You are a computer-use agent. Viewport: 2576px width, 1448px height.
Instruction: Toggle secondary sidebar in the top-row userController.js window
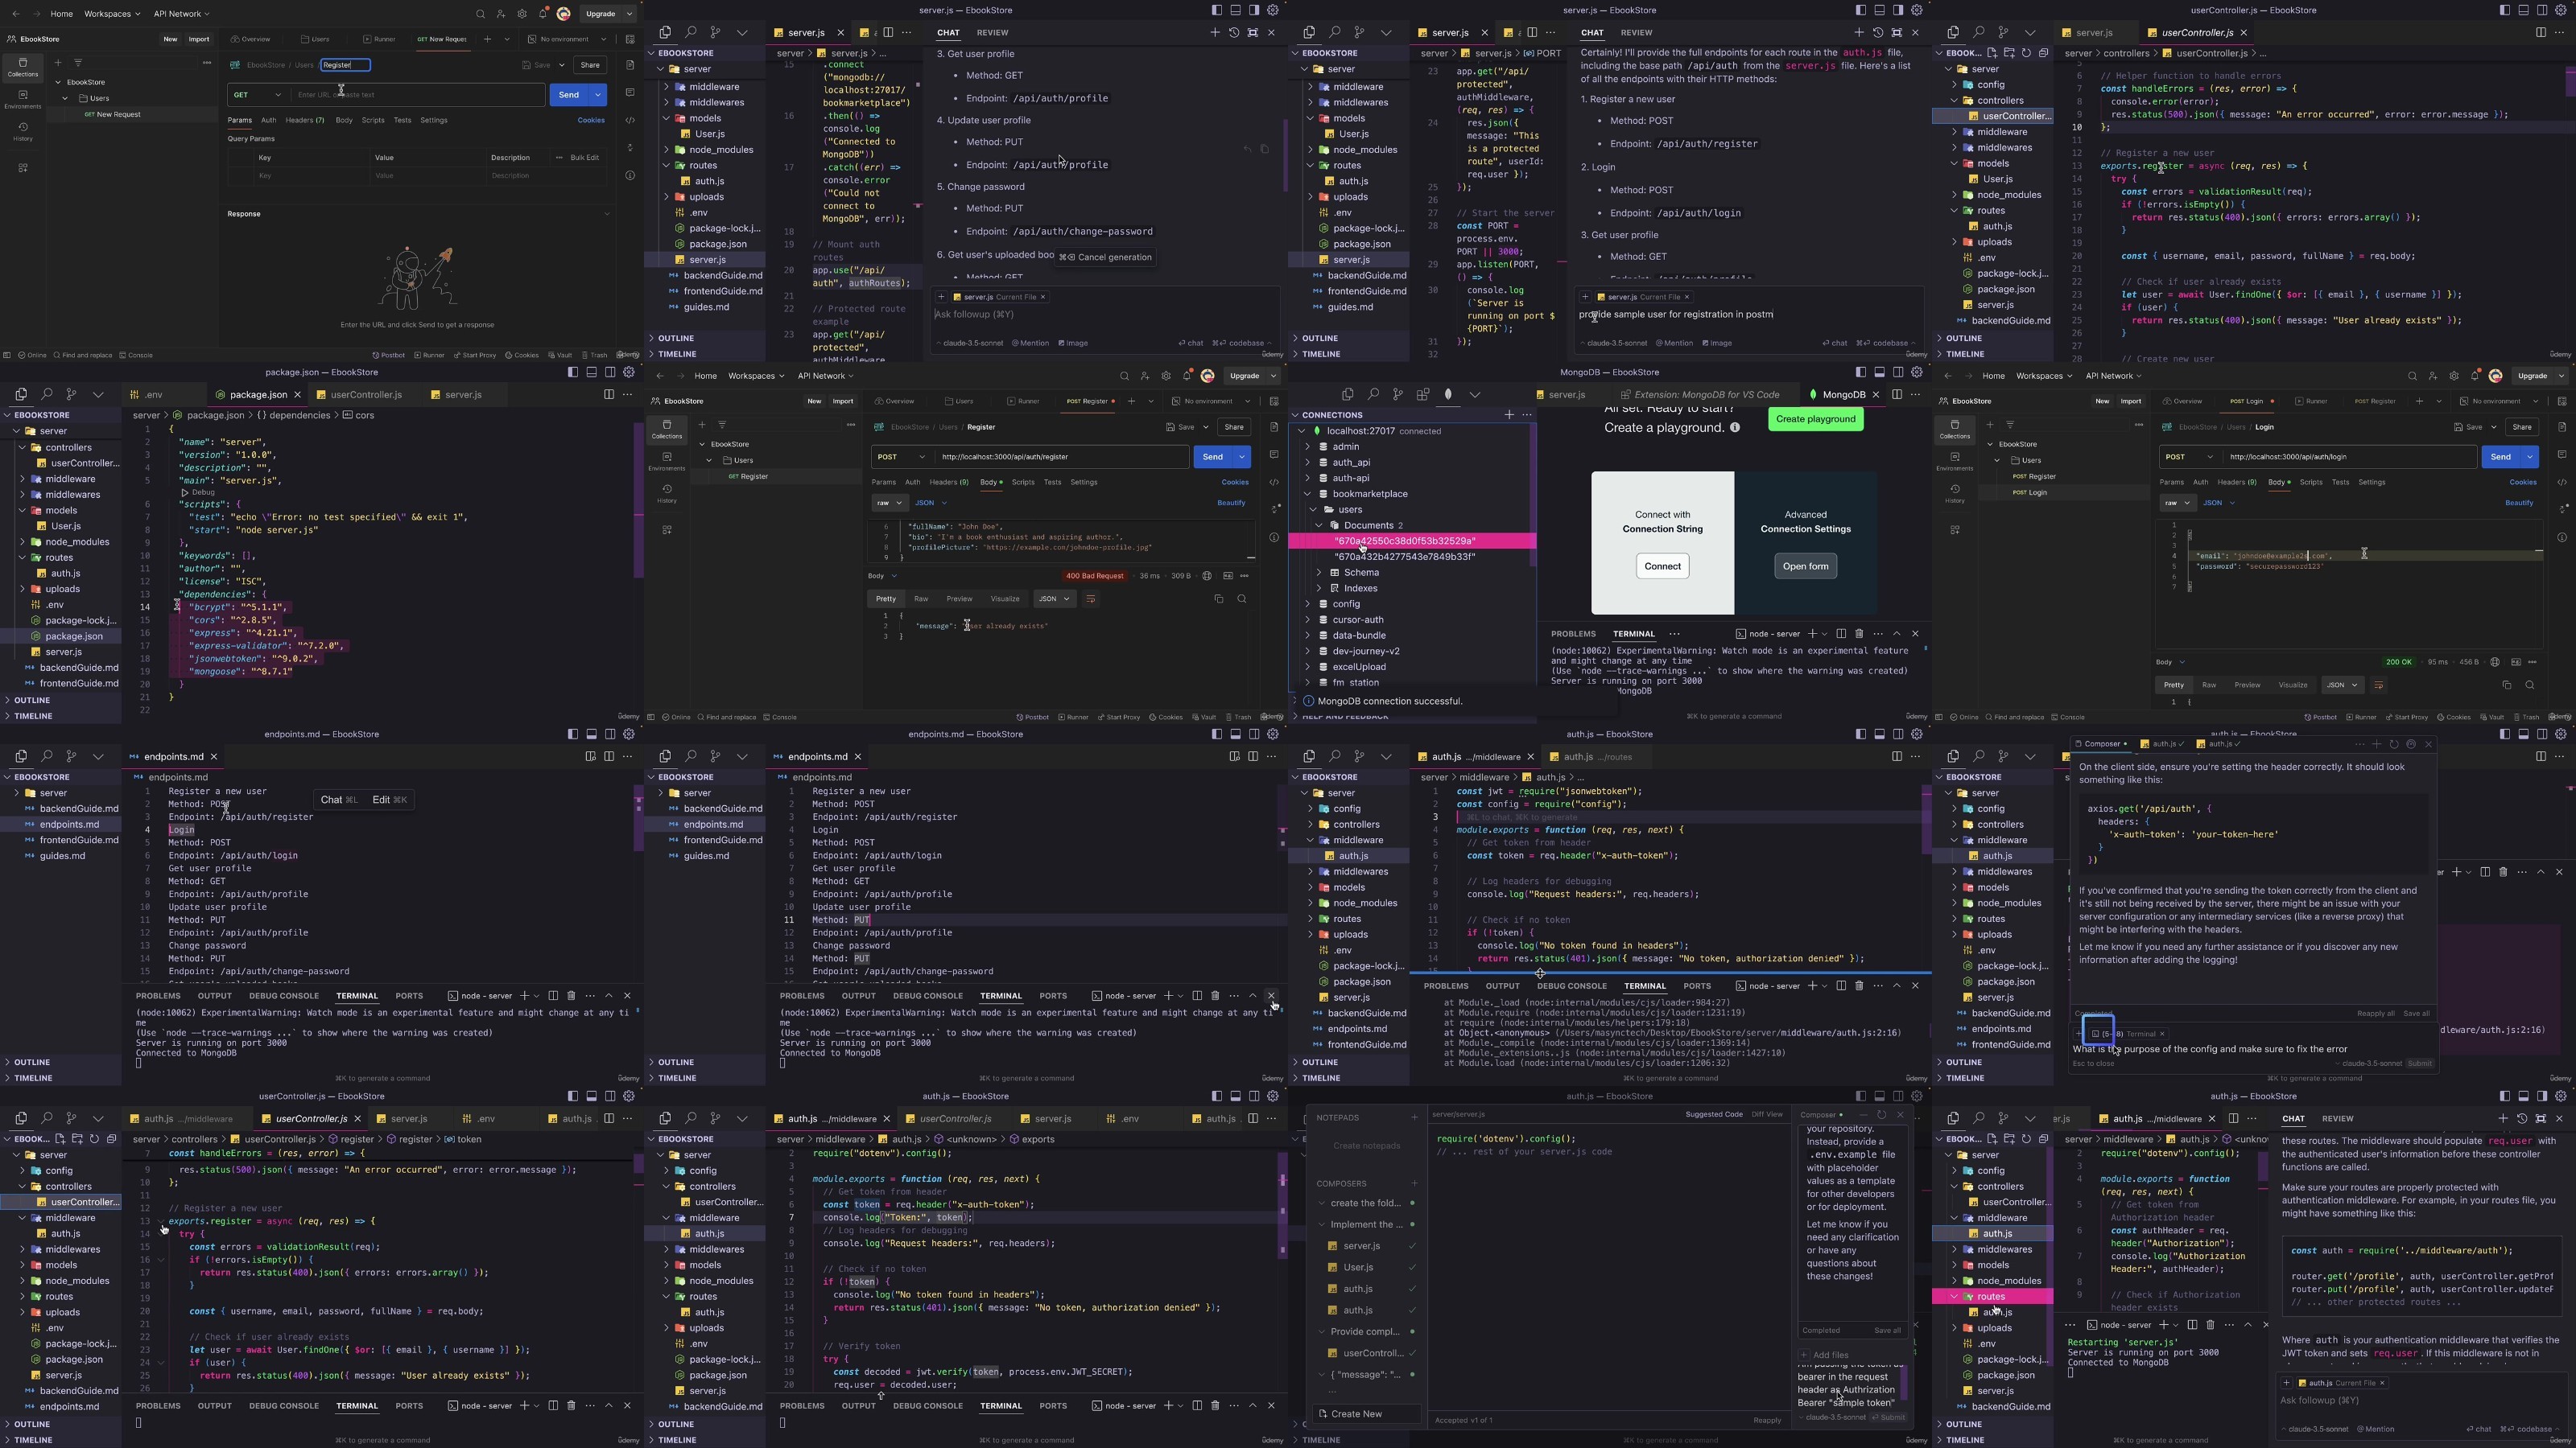coord(2542,10)
